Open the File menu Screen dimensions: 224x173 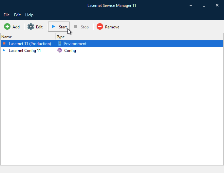(x=7, y=15)
